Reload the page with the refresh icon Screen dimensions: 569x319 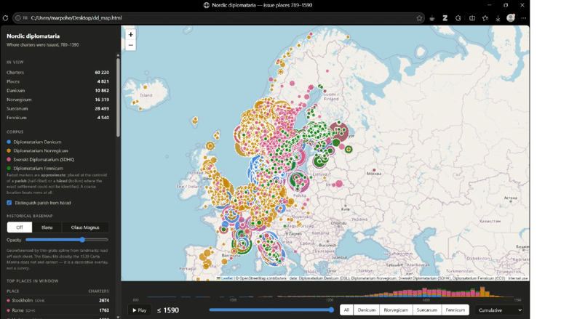tap(5, 17)
